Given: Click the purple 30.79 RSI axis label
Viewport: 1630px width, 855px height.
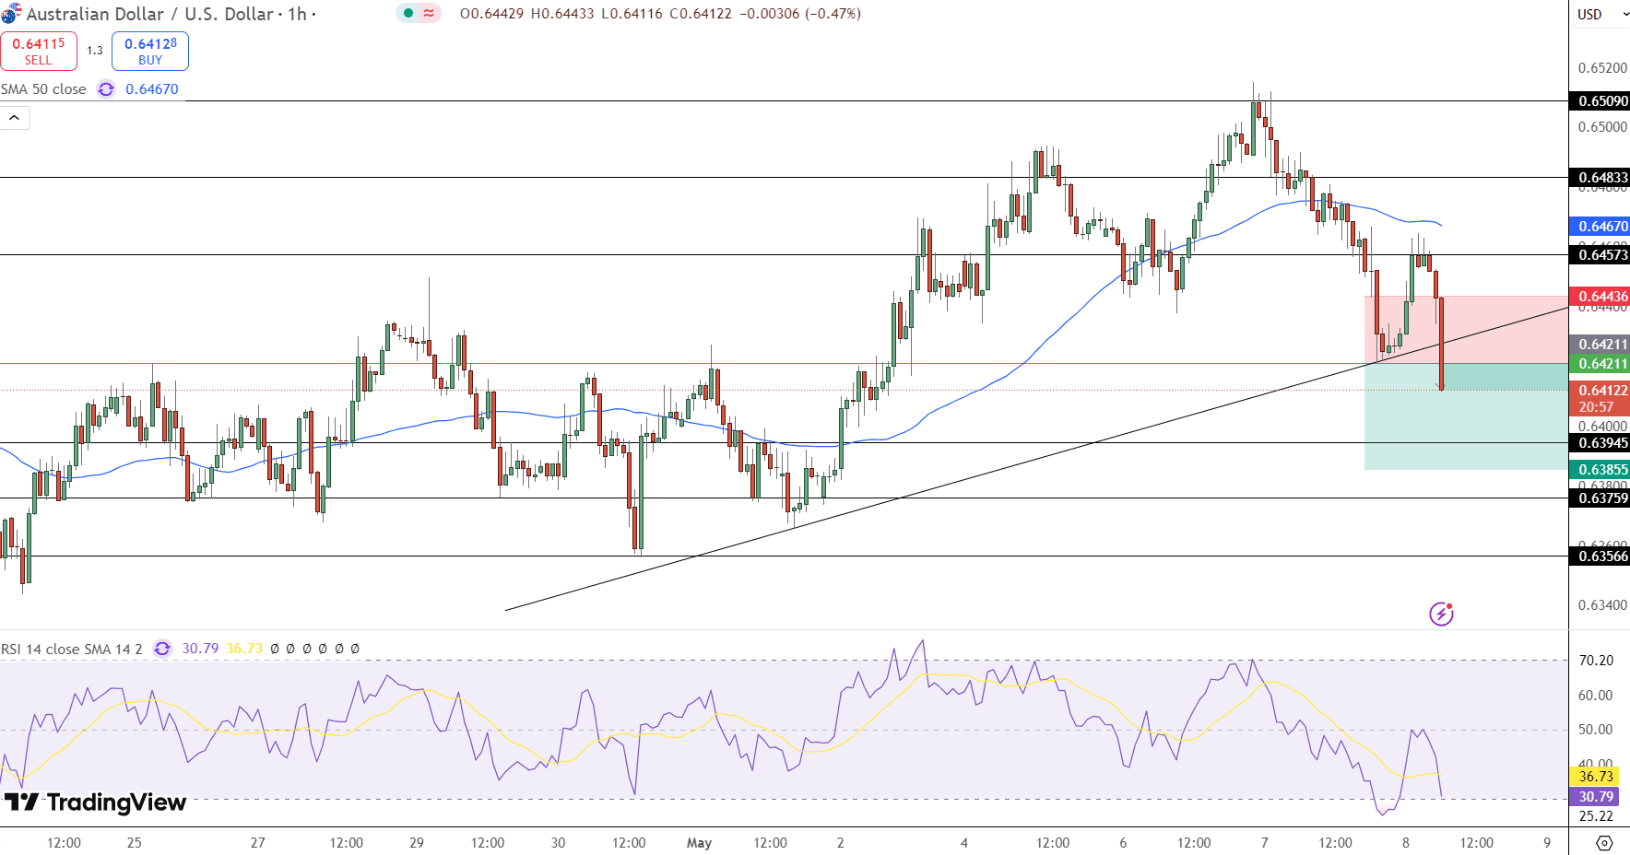Looking at the screenshot, I should (1596, 797).
